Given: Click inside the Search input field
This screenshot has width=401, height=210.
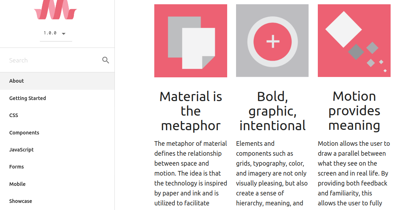Looking at the screenshot, I should (x=46, y=60).
